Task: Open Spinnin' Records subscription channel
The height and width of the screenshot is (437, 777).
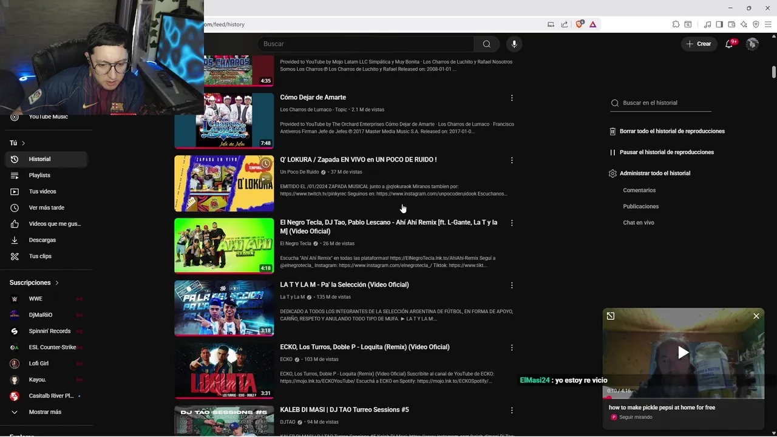Action: 46,331
